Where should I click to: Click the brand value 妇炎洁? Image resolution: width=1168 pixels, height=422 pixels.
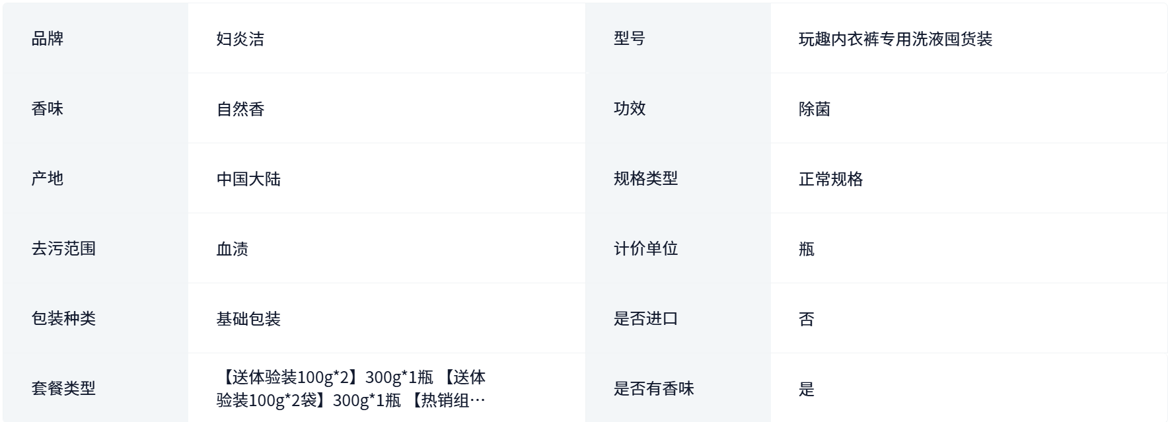point(240,39)
